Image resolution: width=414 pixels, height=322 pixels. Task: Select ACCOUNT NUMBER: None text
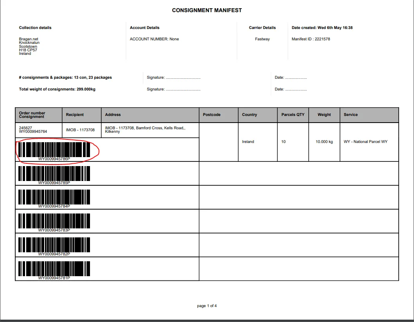click(155, 39)
